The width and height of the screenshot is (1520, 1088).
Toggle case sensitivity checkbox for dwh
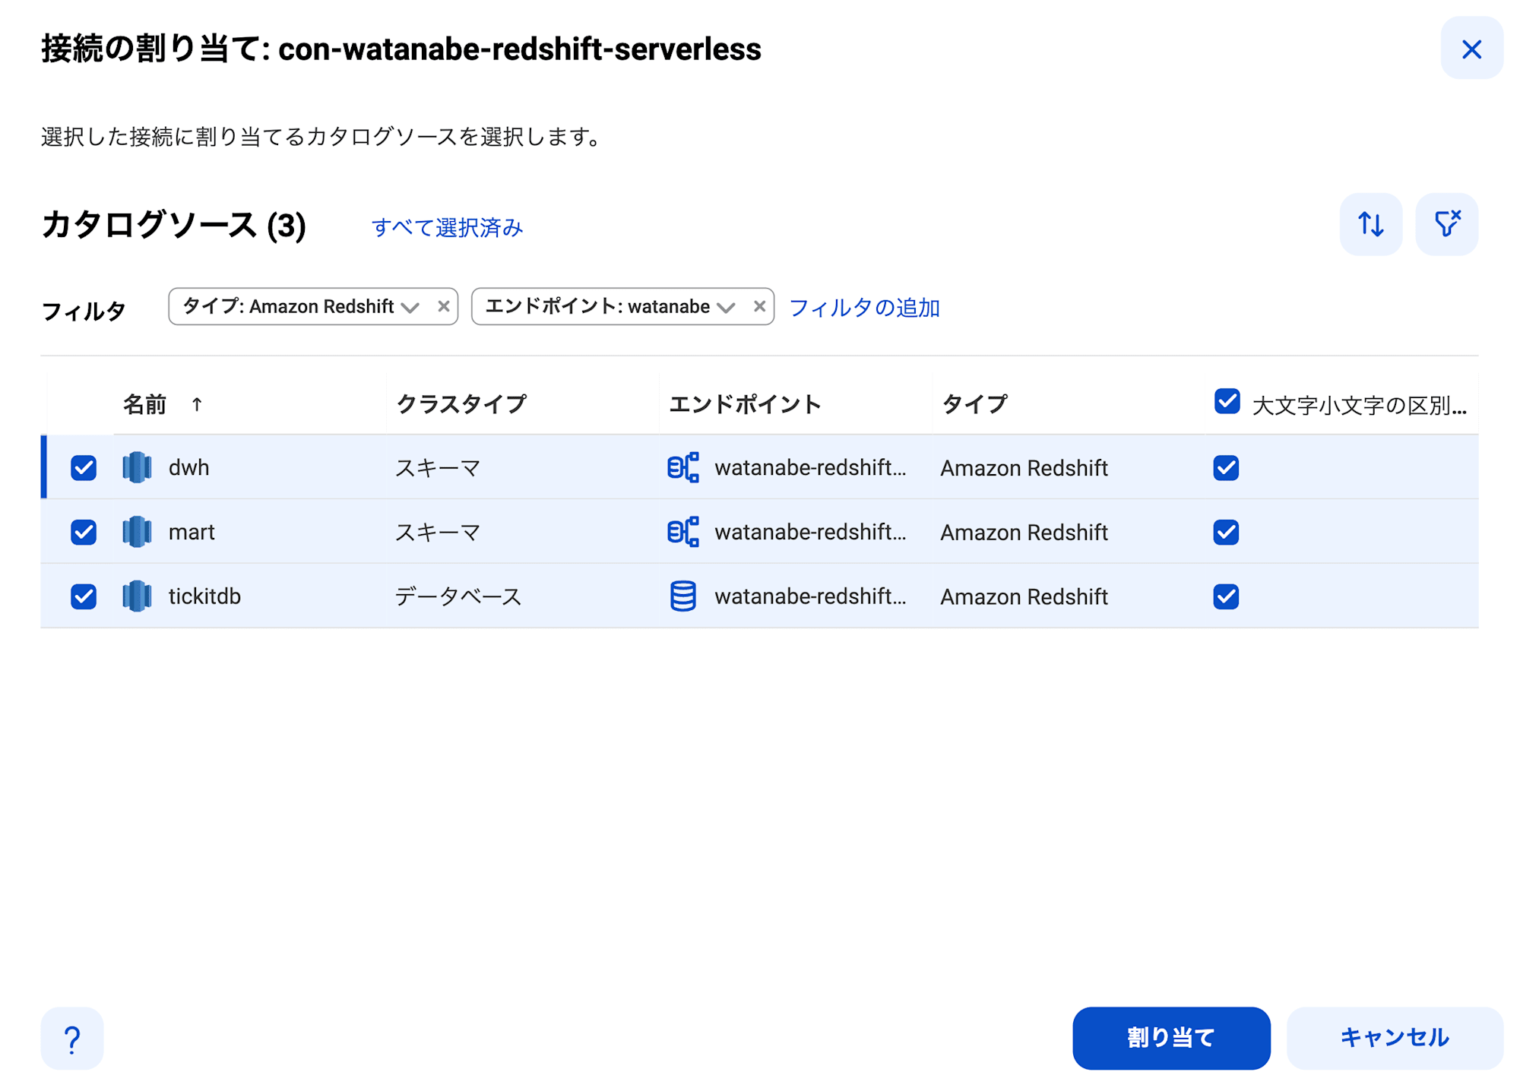tap(1226, 467)
